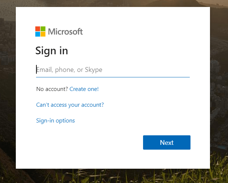Screen dimensions: 228x183
Task: Follow the "Can't access your account?" link
Action: click(x=70, y=105)
